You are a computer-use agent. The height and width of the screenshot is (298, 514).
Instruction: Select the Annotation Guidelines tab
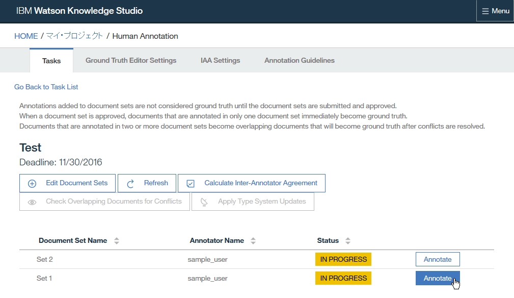tap(300, 60)
